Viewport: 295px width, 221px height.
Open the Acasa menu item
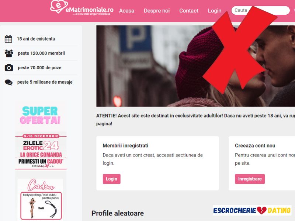click(x=126, y=11)
